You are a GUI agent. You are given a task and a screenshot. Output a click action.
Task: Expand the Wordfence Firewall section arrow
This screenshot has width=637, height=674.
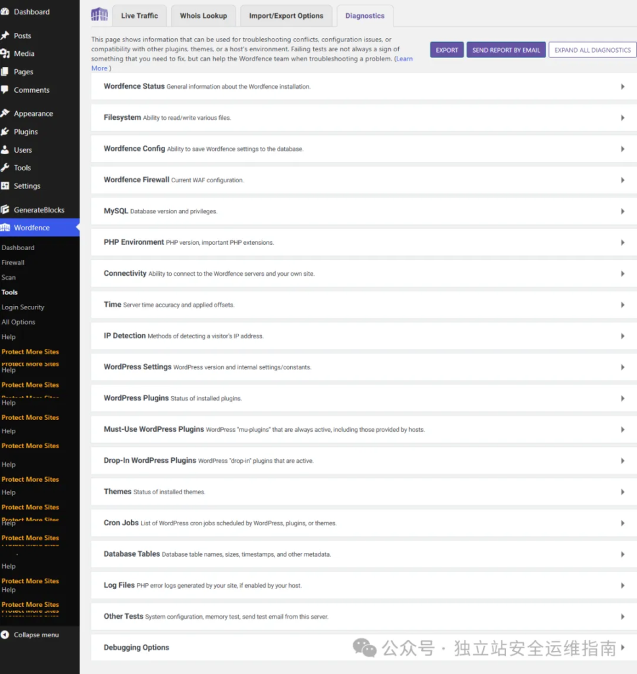(x=623, y=180)
